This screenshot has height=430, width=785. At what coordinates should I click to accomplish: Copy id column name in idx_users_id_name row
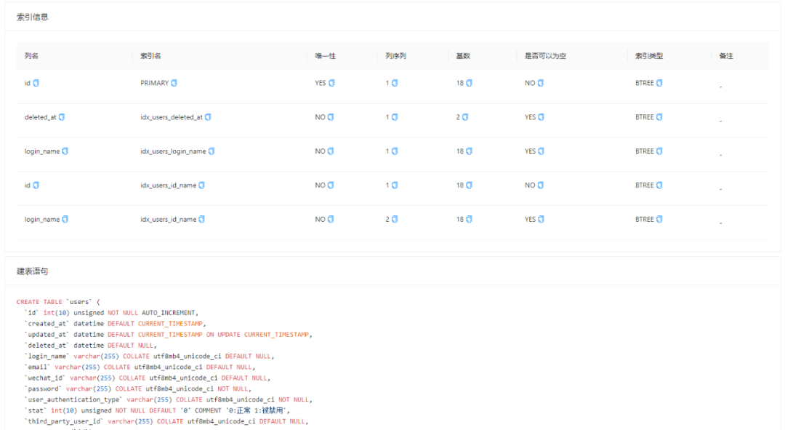tap(36, 186)
